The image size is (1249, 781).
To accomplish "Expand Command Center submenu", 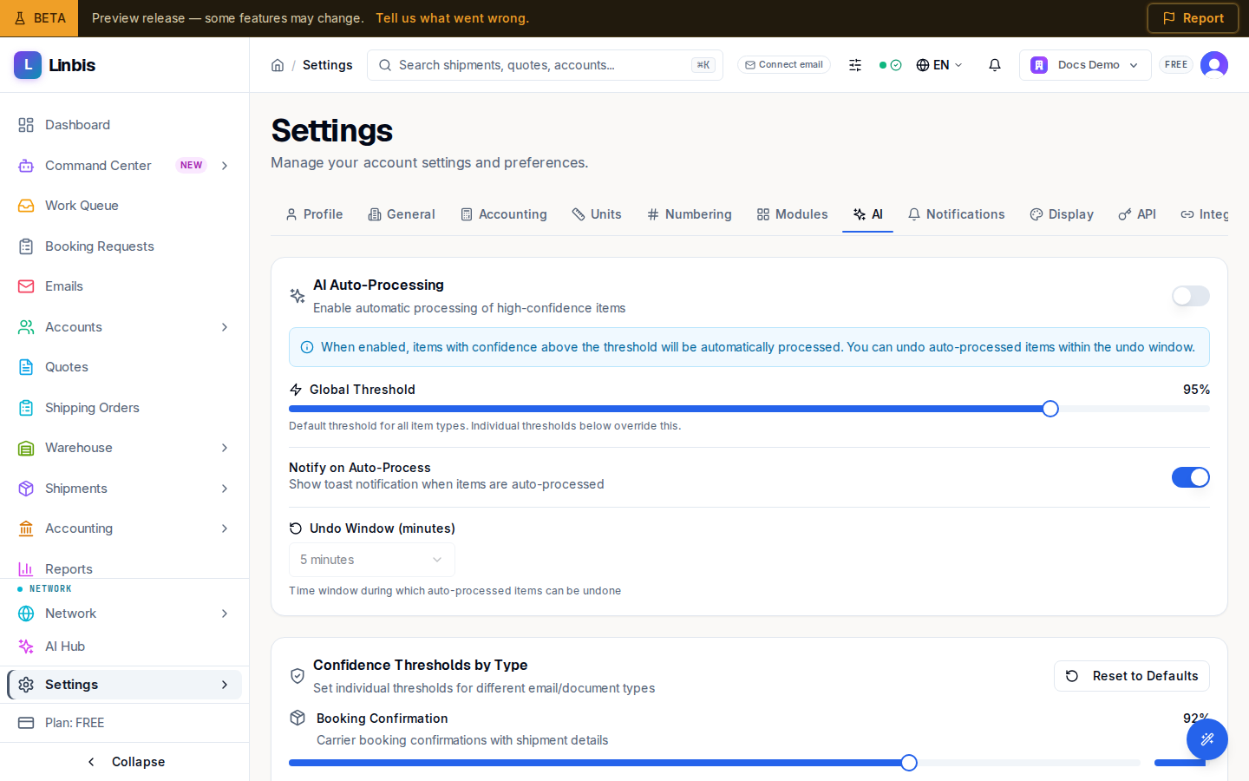I will [x=225, y=166].
